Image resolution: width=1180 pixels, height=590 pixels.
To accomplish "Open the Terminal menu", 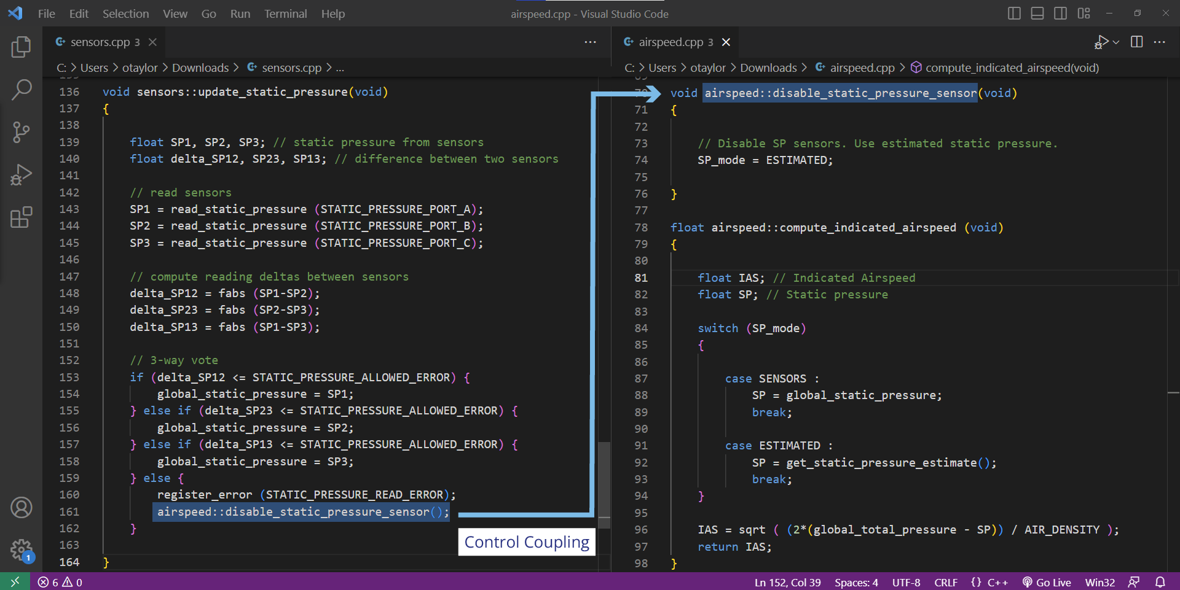I will [285, 14].
